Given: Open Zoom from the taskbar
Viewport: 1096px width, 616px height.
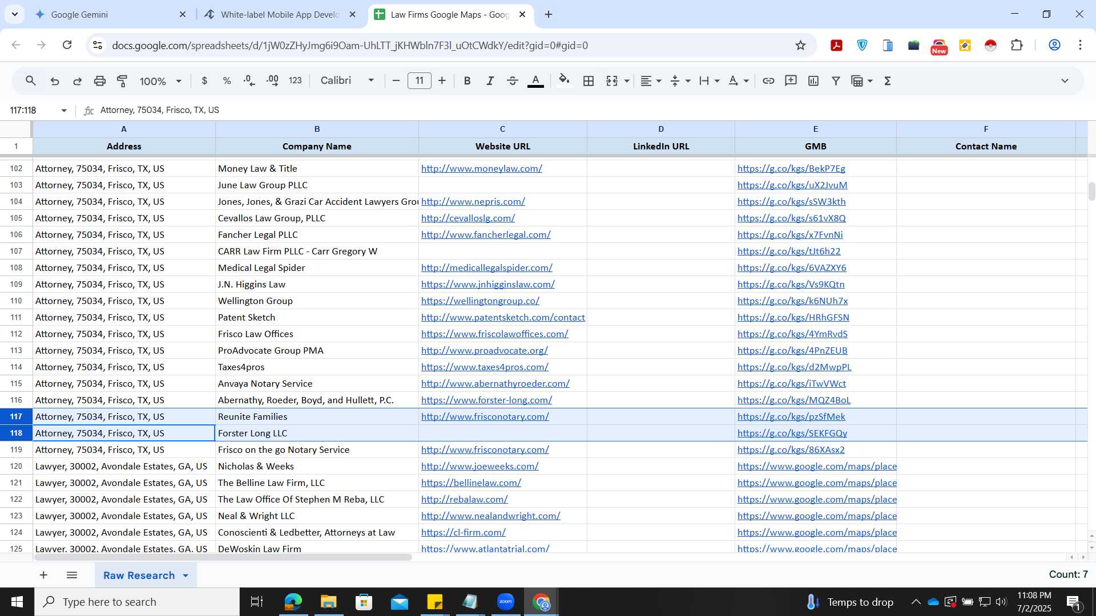Looking at the screenshot, I should 505,602.
